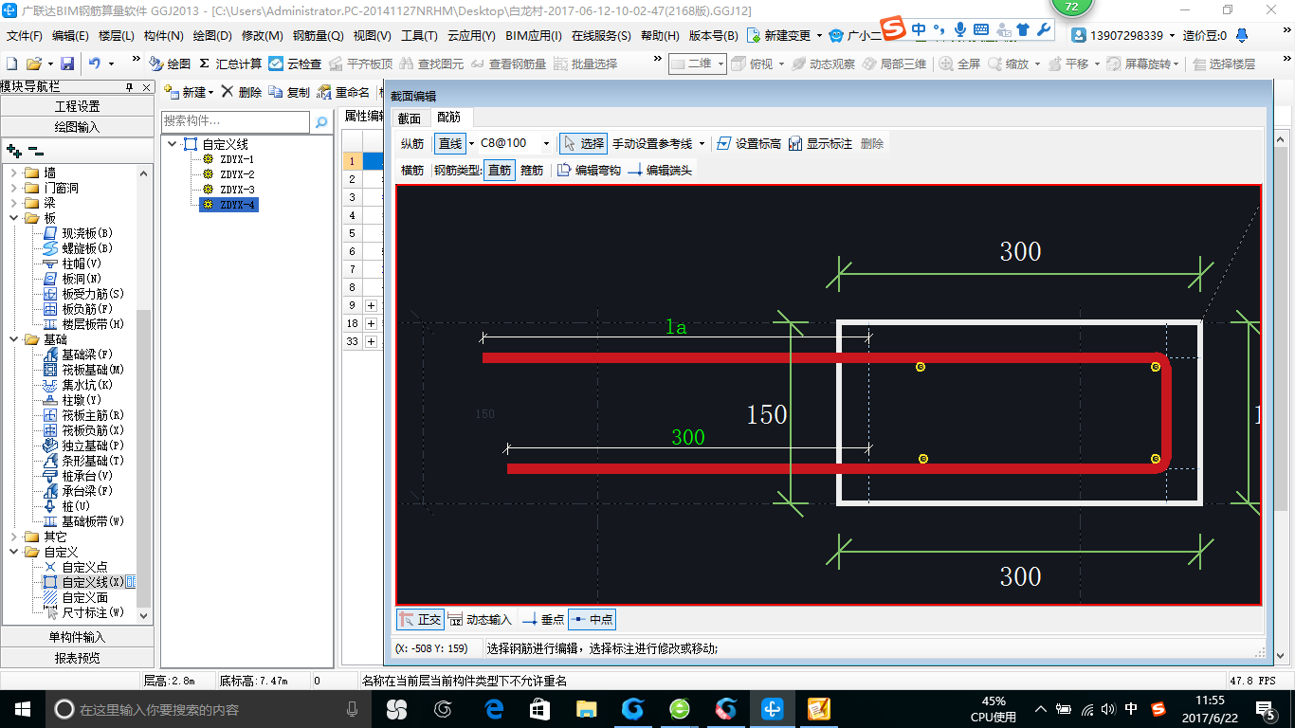Click the 平移 pan tool

coord(1067,64)
